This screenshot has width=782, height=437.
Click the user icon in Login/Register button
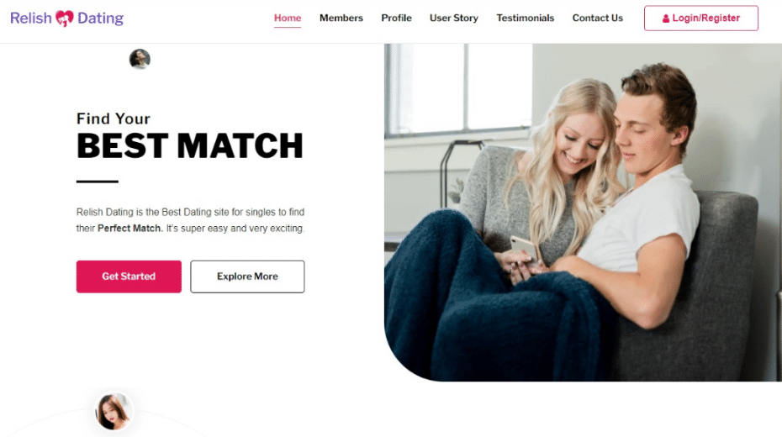(x=666, y=18)
